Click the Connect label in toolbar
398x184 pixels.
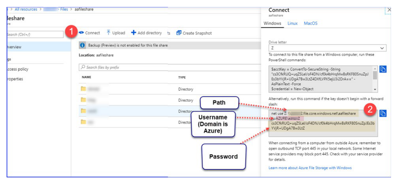pyautogui.click(x=93, y=33)
